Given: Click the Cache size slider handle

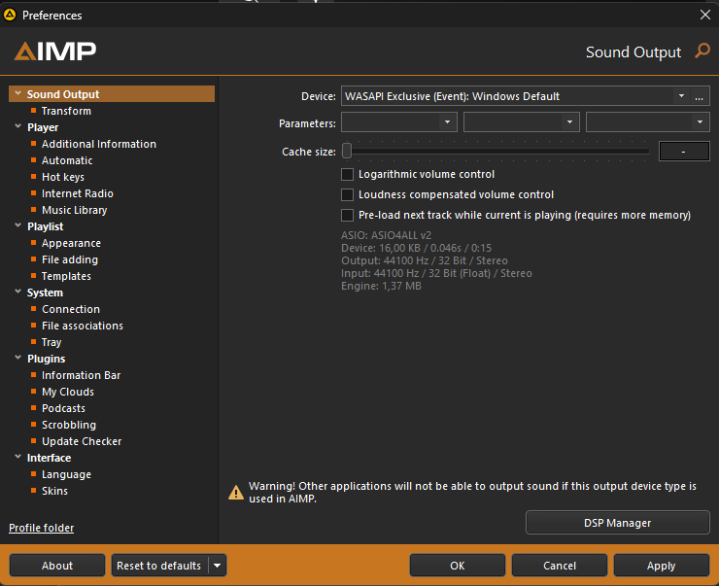Looking at the screenshot, I should pos(347,151).
